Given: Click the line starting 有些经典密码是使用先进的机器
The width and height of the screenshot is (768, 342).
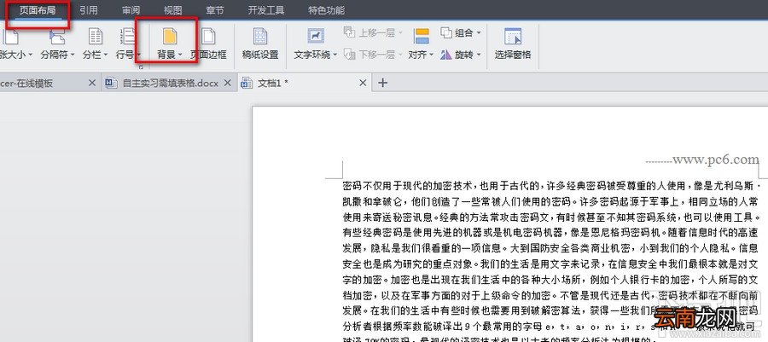Looking at the screenshot, I should point(551,232).
